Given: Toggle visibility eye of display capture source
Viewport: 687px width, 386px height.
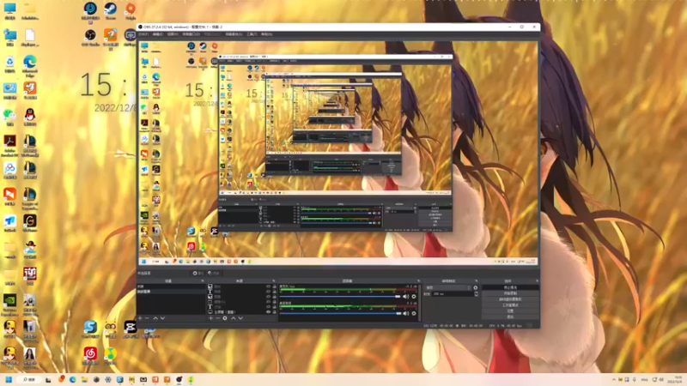Looking at the screenshot, I should [268, 312].
